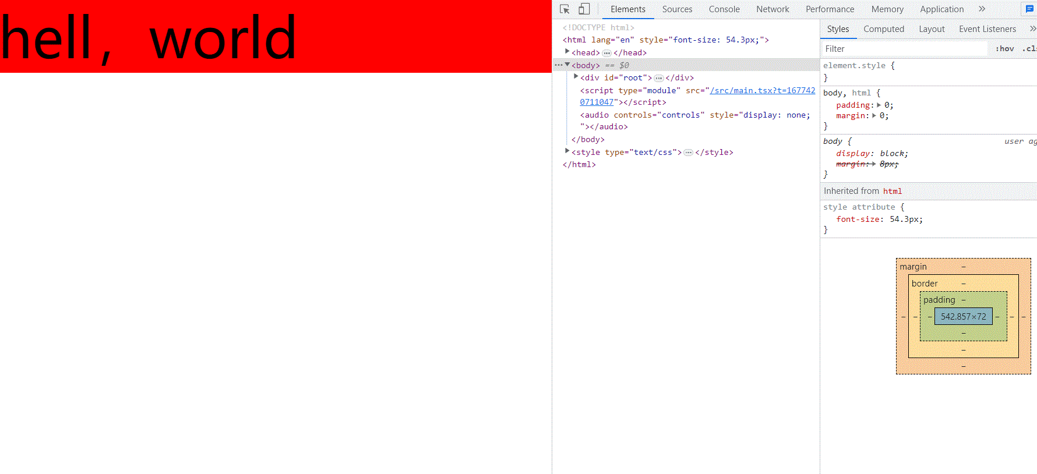Open the DevTools issues message icon

pos(1029,9)
